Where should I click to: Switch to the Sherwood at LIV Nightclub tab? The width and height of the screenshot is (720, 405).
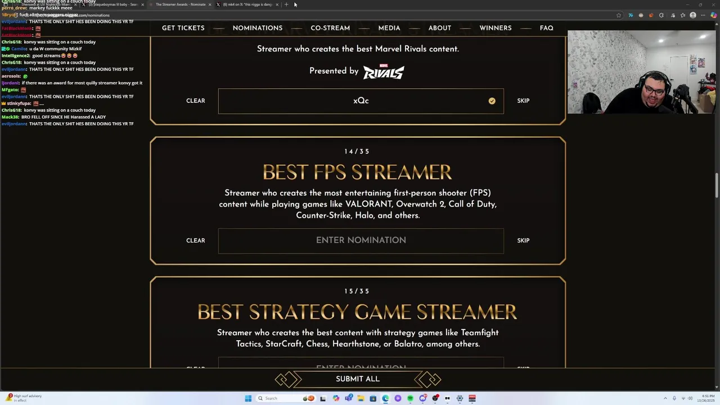point(42,4)
